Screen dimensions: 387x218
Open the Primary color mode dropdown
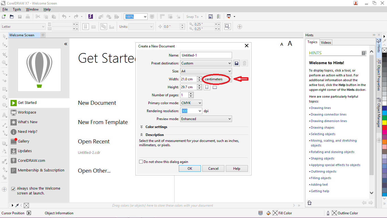(191, 103)
